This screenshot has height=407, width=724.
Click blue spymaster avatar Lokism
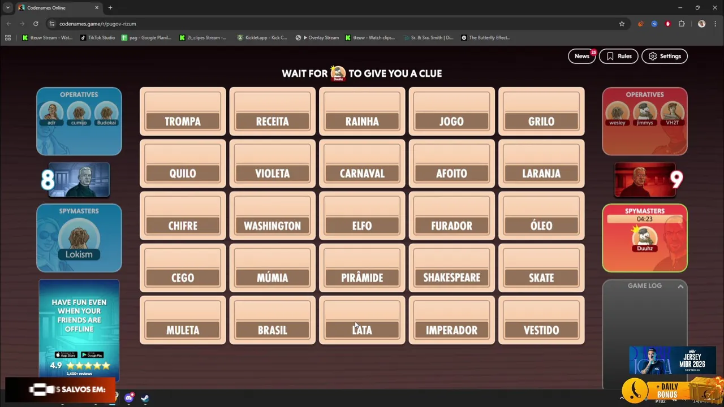(79, 240)
